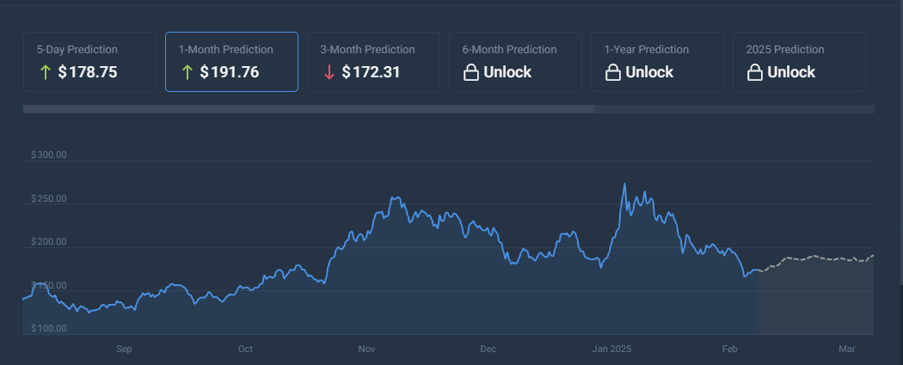Click the $100.00 axis label
Image resolution: width=903 pixels, height=365 pixels.
[x=49, y=329]
